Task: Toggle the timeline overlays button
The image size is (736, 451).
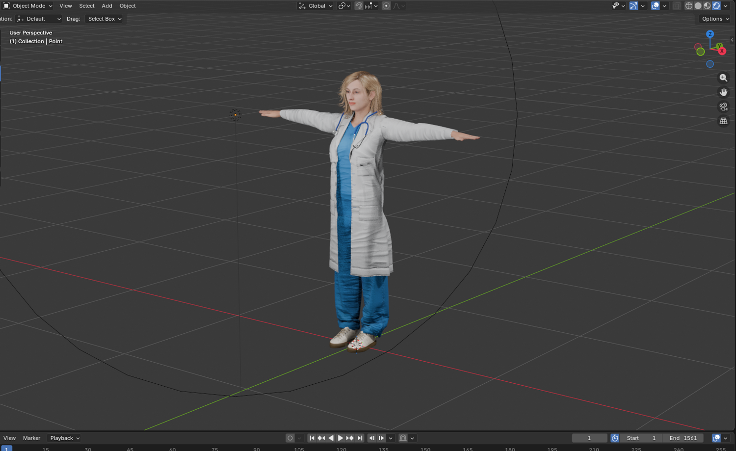Action: 716,438
